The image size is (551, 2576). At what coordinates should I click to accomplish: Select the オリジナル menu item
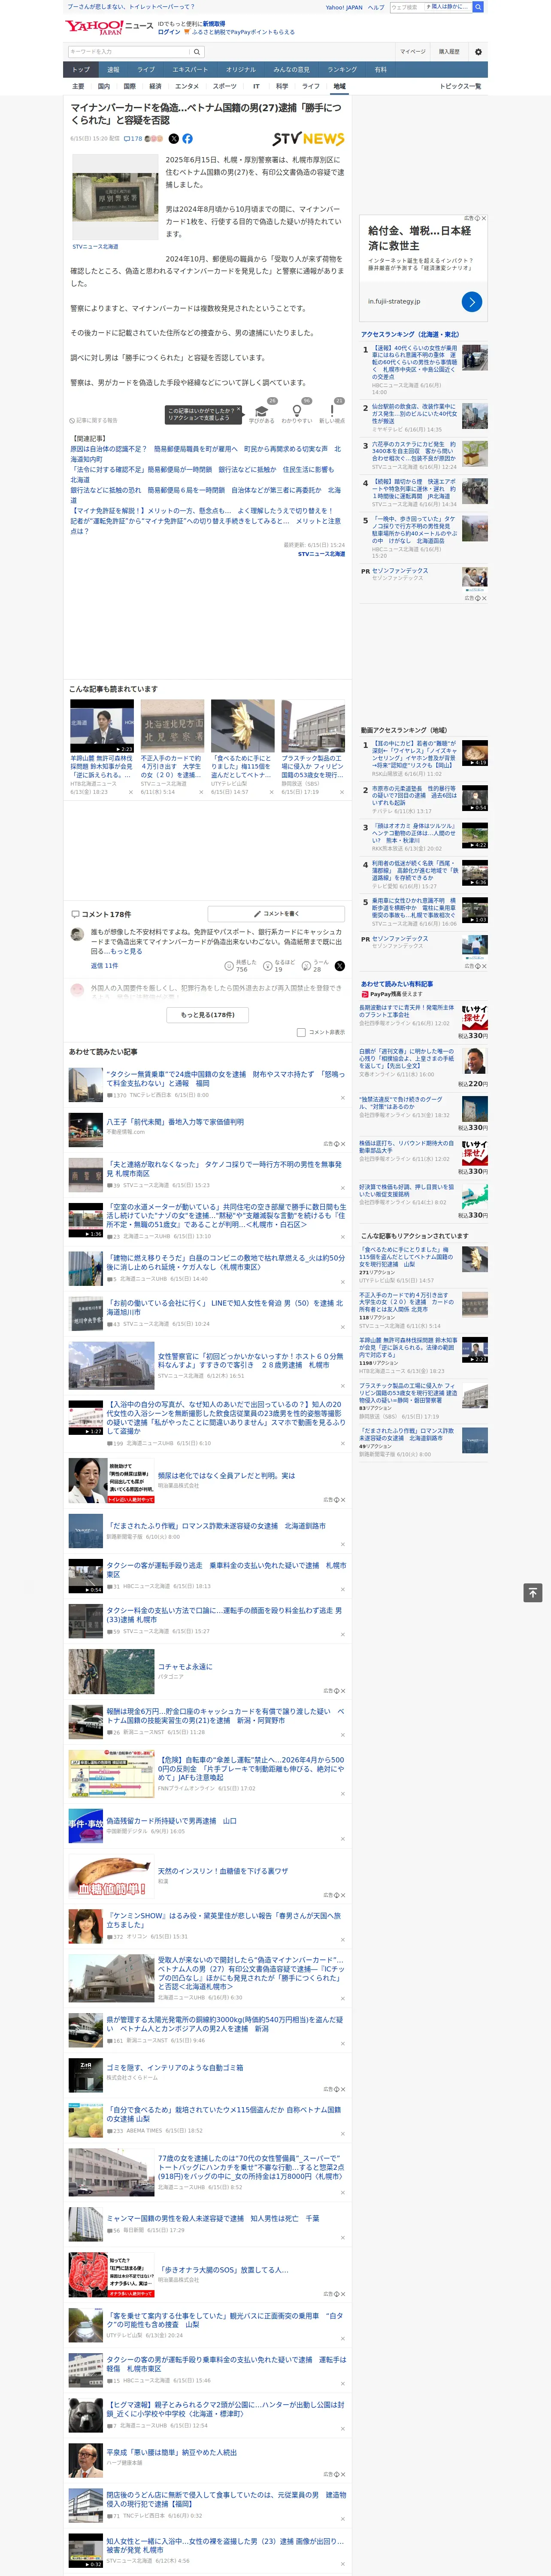click(x=241, y=69)
